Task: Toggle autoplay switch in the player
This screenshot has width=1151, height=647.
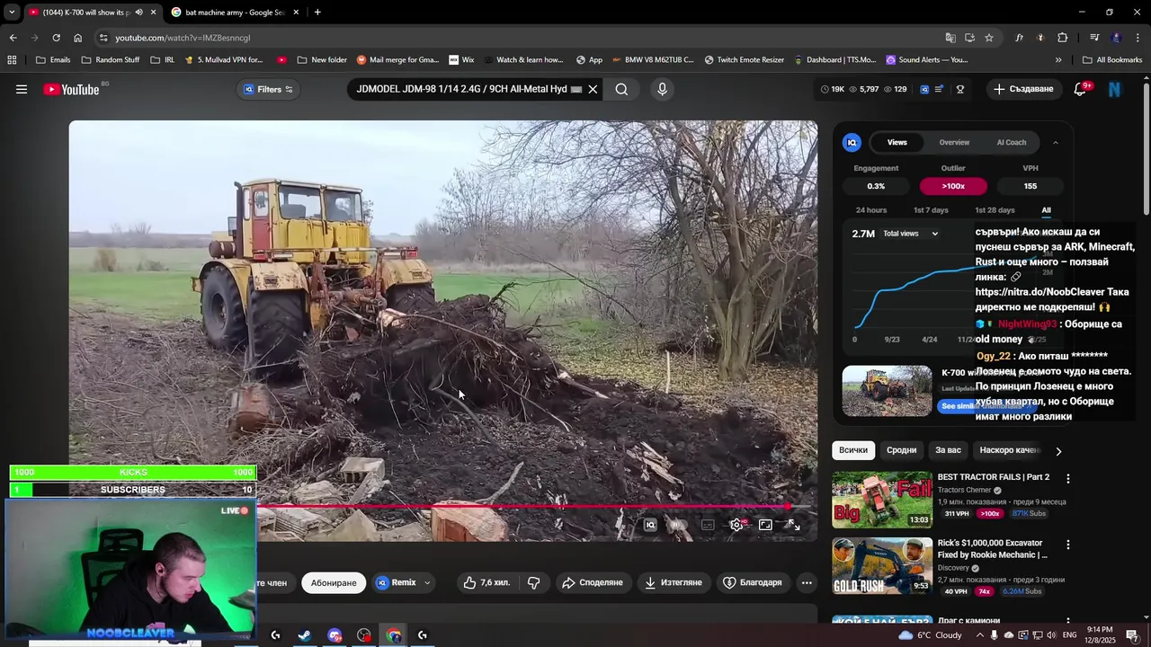Action: point(679,525)
